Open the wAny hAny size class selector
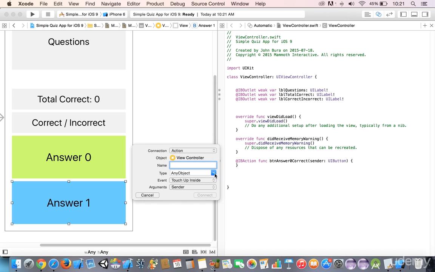The image size is (435, 272). [96, 252]
